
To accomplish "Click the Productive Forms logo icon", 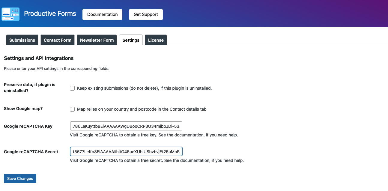I will coord(10,14).
